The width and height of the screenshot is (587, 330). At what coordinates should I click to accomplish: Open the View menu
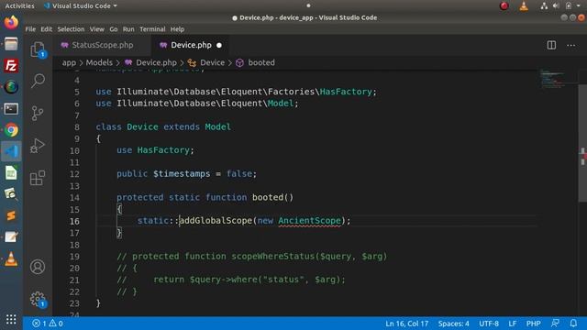[x=97, y=29]
